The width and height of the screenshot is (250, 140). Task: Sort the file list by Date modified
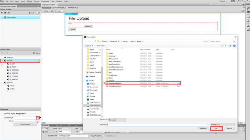point(145,49)
